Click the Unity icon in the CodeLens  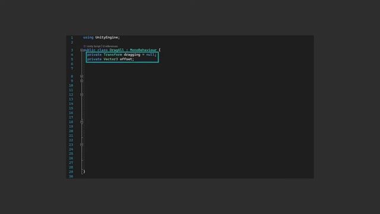(84, 46)
